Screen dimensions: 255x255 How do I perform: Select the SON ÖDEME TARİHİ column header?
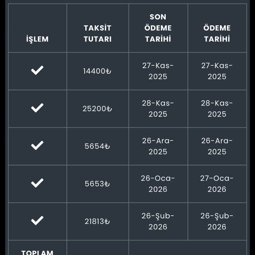[158, 28]
